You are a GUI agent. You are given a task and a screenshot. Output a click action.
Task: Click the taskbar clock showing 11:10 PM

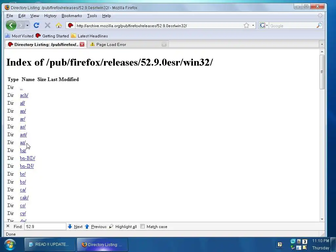click(321, 241)
